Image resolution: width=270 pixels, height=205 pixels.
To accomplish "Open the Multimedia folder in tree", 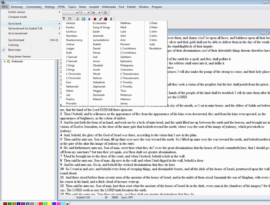I will coord(17,62).
